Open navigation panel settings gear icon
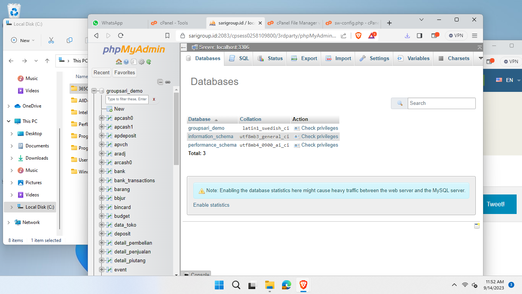The width and height of the screenshot is (522, 294). point(141,62)
